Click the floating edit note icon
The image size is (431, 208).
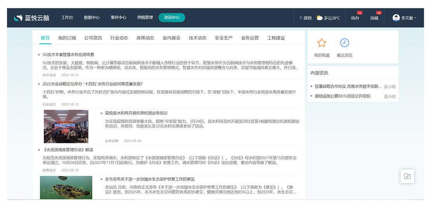407,176
